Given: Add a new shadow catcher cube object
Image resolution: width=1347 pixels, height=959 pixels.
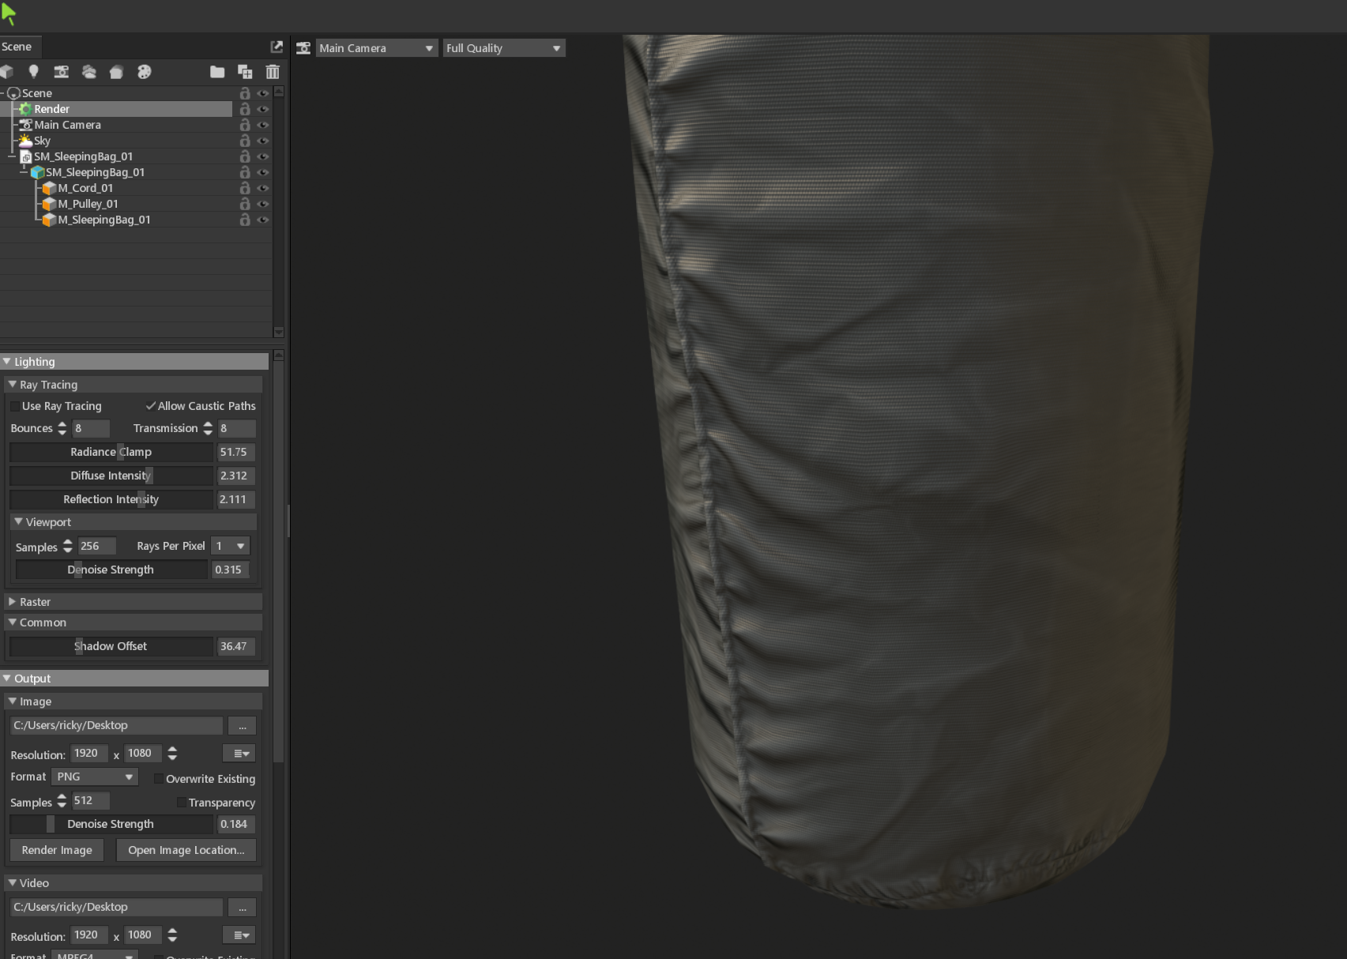Looking at the screenshot, I should pyautogui.click(x=7, y=72).
